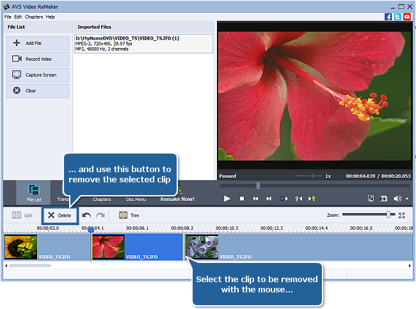
Task: Click the Add File button
Action: tap(37, 43)
